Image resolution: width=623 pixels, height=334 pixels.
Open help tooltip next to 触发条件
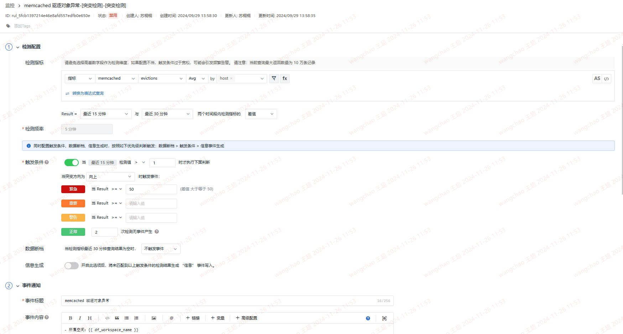[47, 162]
